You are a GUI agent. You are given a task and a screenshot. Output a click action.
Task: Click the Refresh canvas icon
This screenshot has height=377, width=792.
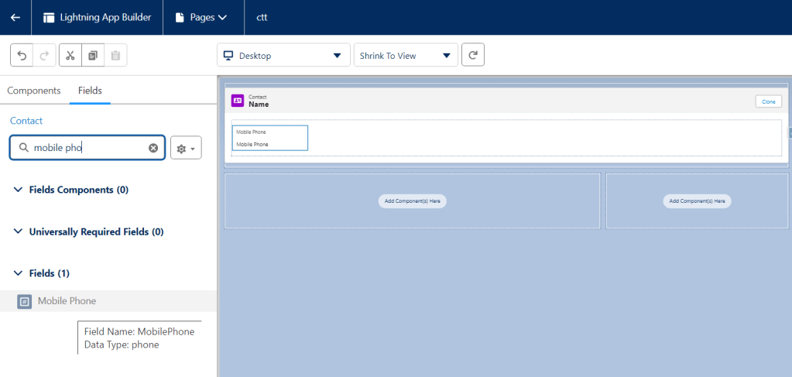pos(472,56)
